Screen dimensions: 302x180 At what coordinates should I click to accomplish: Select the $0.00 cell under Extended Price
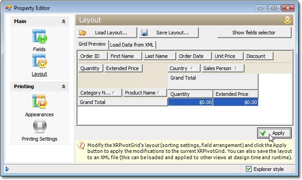point(236,102)
